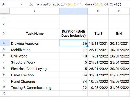This screenshot has height=97, width=130.
Task: Select end date 05/03/2022
Action: pos(119,75)
